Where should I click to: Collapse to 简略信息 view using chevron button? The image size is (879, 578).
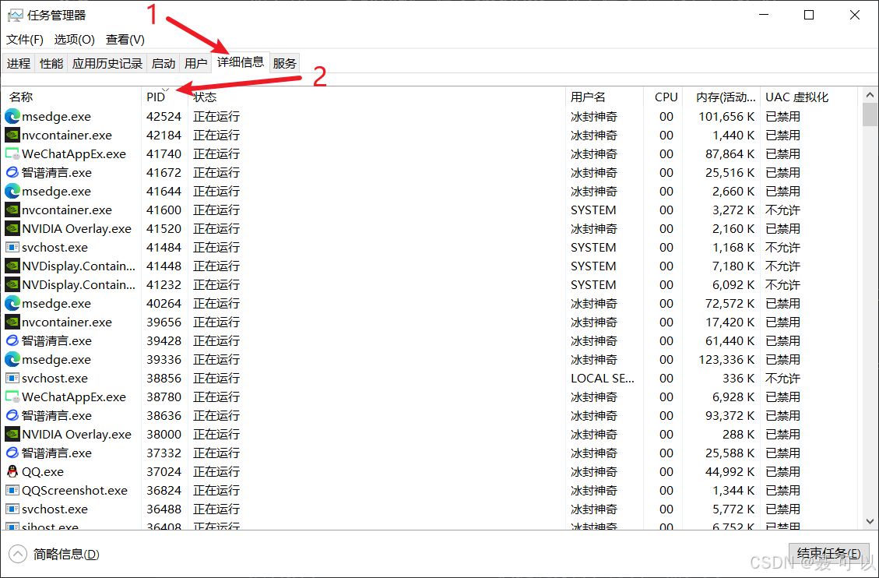[18, 554]
